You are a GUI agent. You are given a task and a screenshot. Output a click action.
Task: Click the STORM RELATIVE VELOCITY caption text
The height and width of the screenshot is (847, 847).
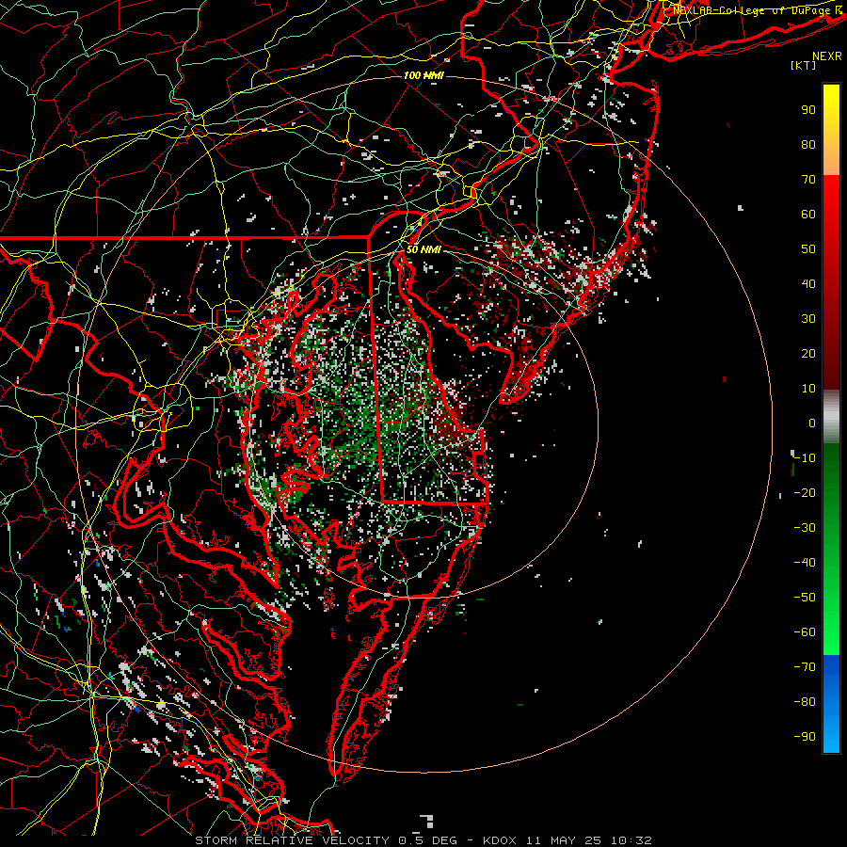tap(293, 840)
